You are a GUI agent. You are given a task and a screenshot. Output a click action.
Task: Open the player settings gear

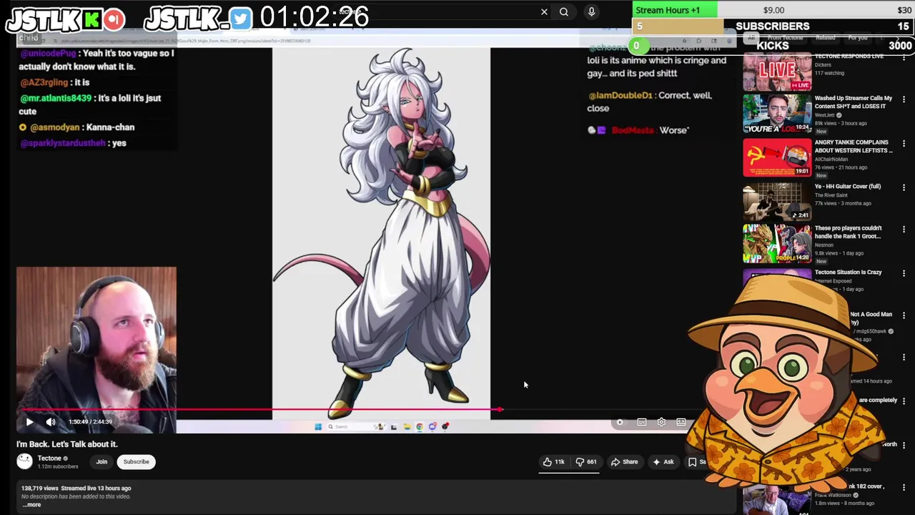pos(661,422)
